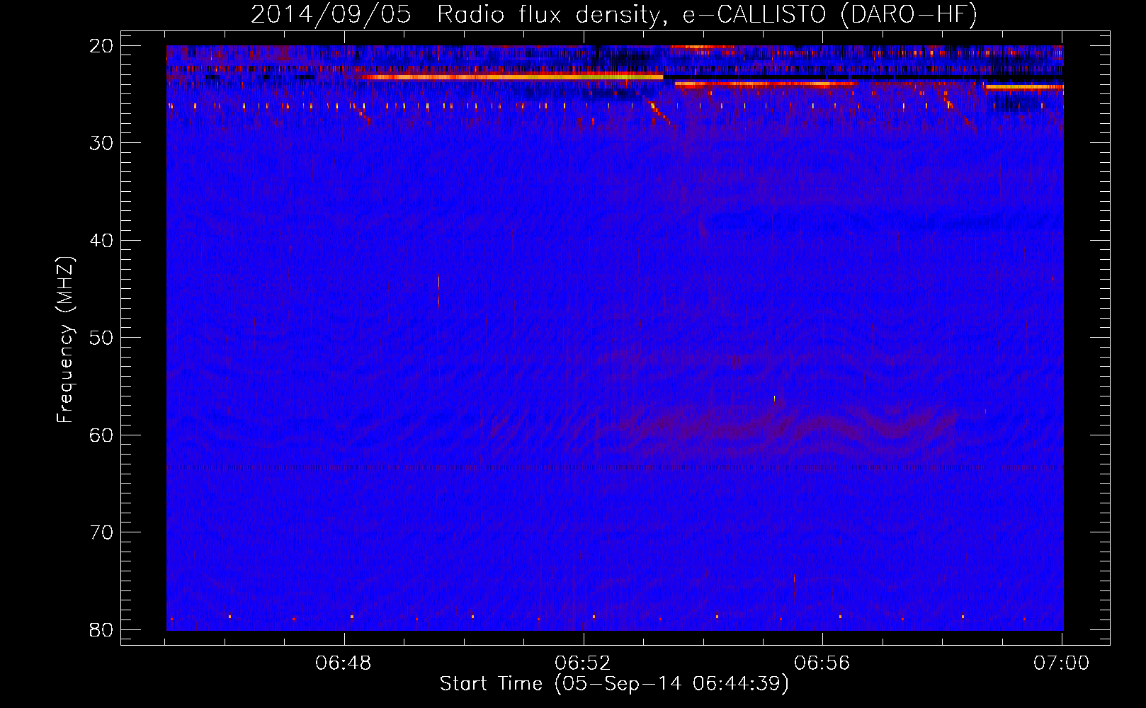Image resolution: width=1146 pixels, height=708 pixels.
Task: Click the 80 MHz frequency tick label
Action: [x=102, y=629]
